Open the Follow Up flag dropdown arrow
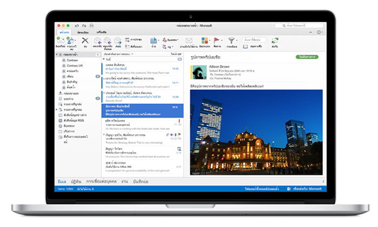This screenshot has width=378, height=227. pos(221,41)
